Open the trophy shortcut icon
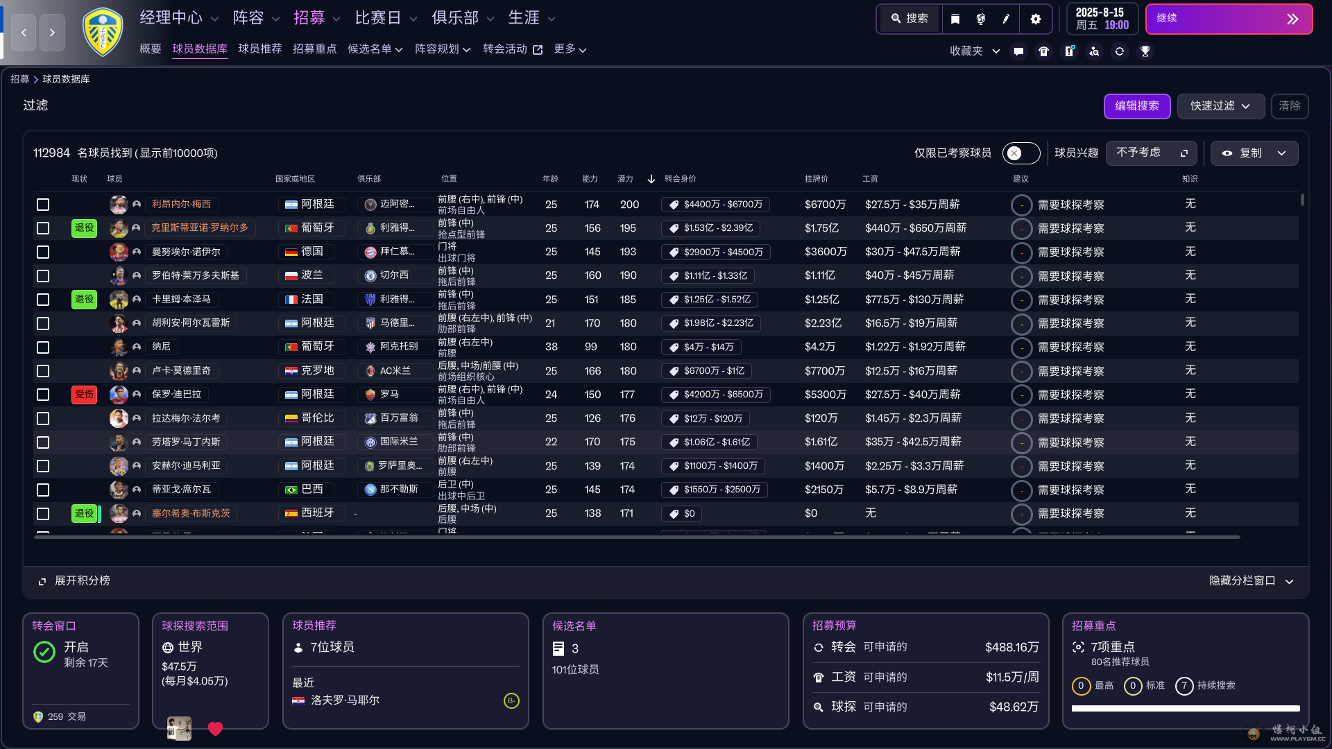The width and height of the screenshot is (1332, 749). coord(1145,51)
